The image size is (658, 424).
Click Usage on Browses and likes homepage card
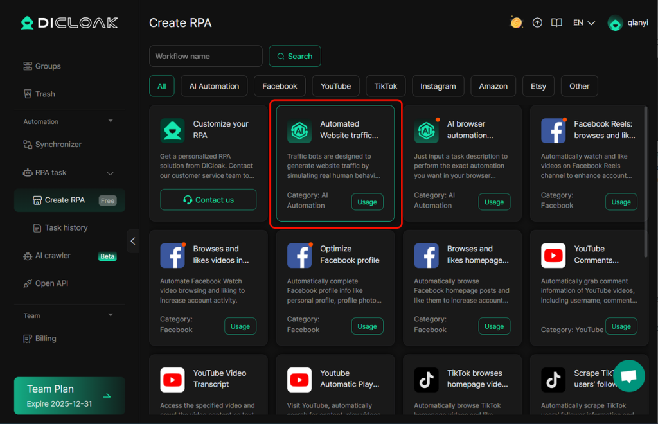click(x=494, y=326)
